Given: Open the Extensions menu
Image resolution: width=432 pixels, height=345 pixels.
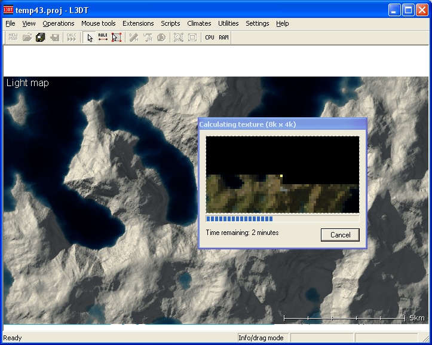Looking at the screenshot, I should (138, 23).
